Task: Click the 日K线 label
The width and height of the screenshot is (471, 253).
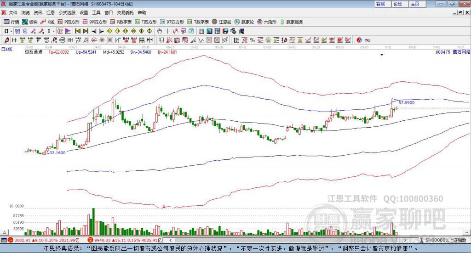Action: 6,49
